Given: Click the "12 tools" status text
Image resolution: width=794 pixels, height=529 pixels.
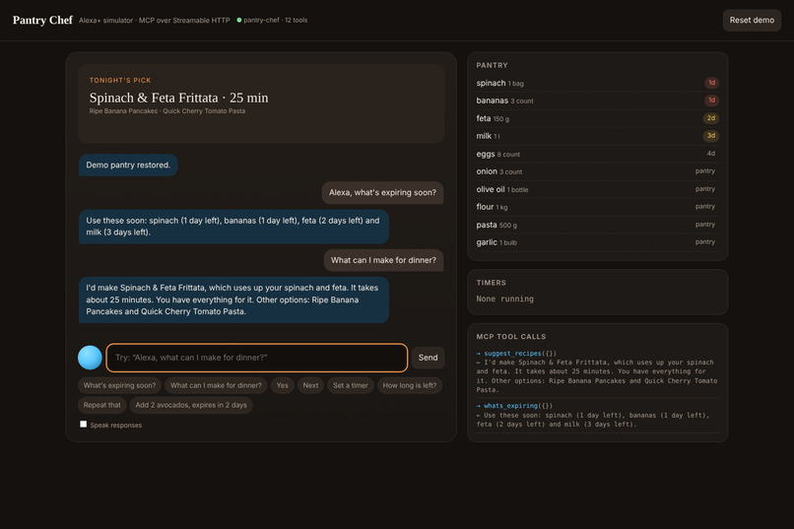Looking at the screenshot, I should (x=296, y=21).
